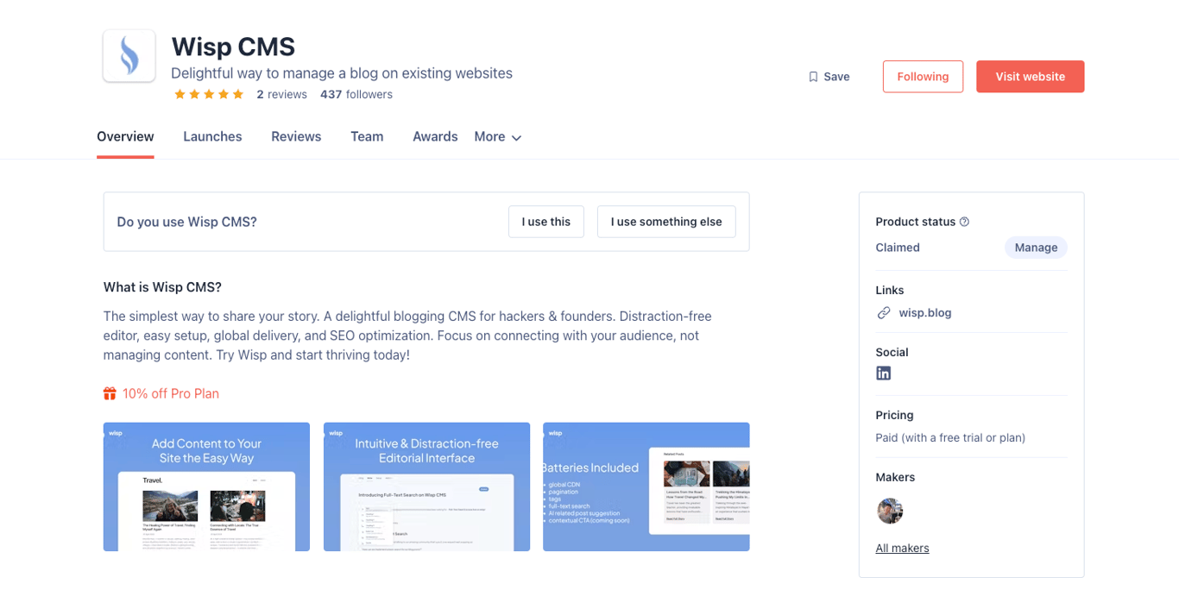This screenshot has height=590, width=1179.
Task: Open 'Intuitive & Distraction-free Editorial Interface' screenshot
Action: (x=426, y=486)
